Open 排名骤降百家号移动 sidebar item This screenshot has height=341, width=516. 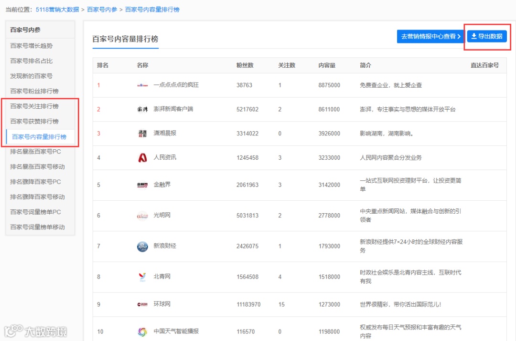[x=37, y=197]
